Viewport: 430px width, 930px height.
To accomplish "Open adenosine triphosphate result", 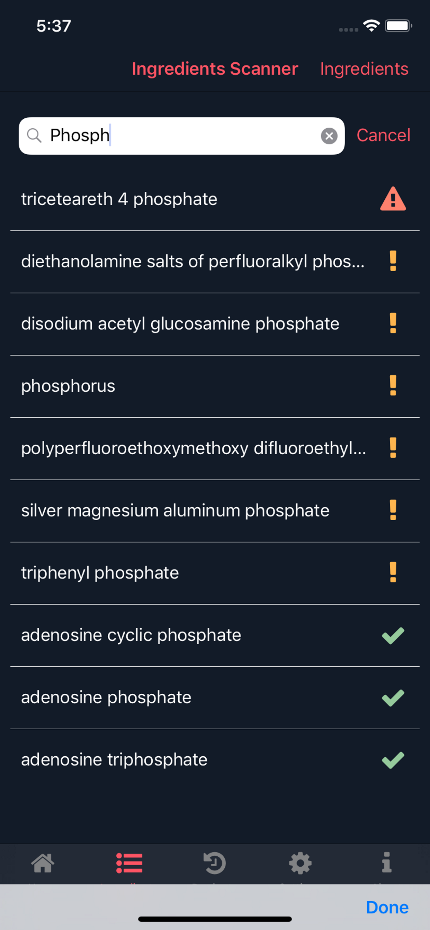I will click(215, 760).
